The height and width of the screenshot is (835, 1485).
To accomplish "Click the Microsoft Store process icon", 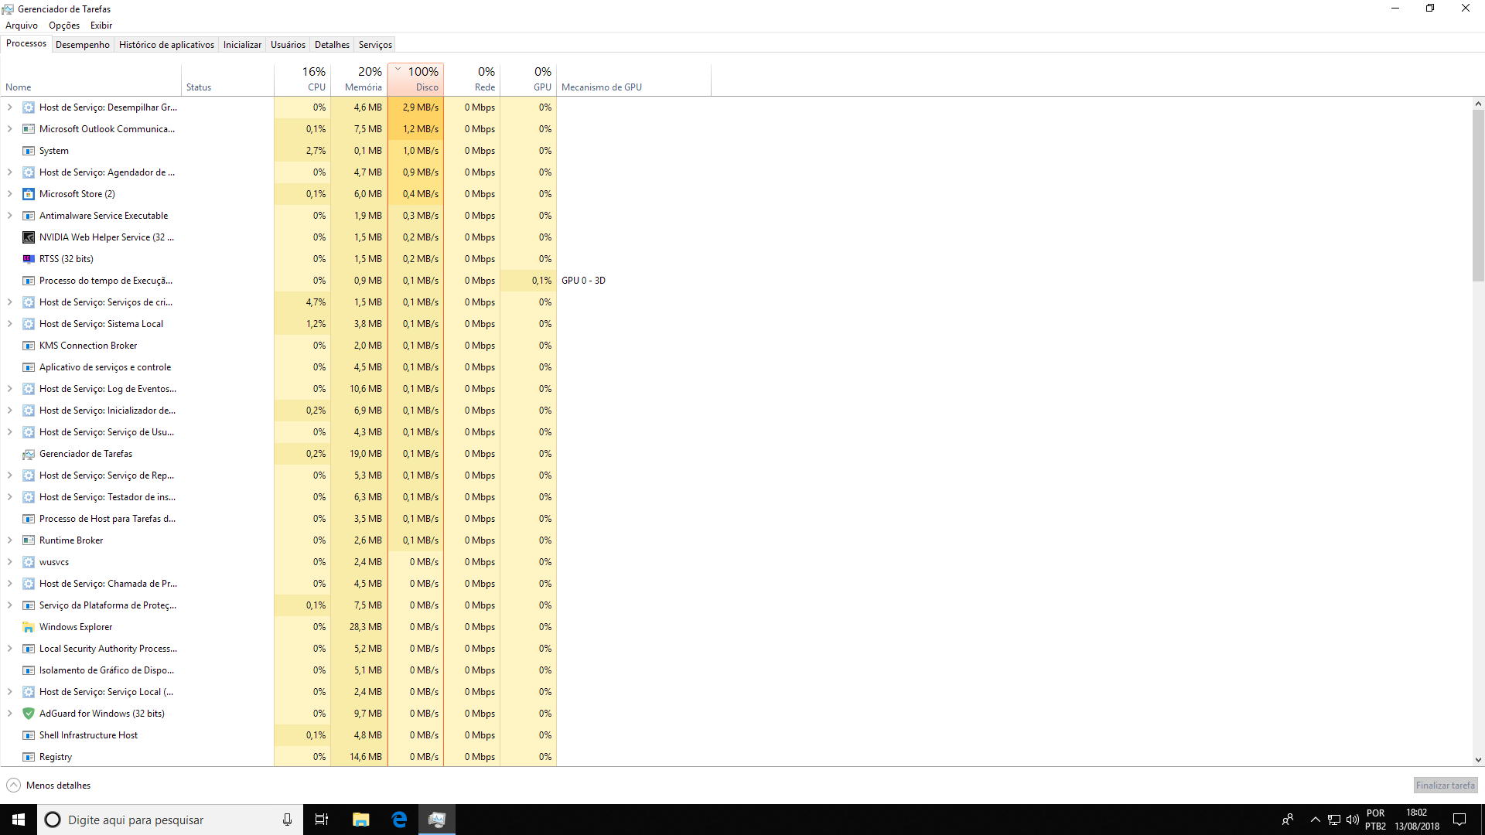I will (29, 194).
